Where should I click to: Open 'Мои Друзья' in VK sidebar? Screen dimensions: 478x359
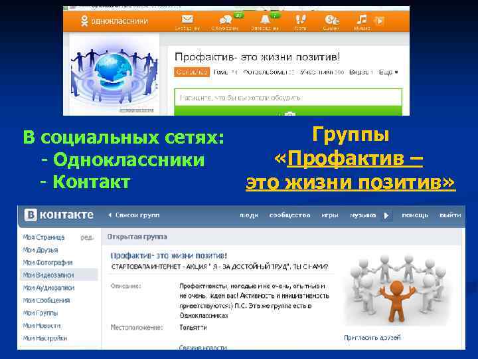pyautogui.click(x=40, y=250)
